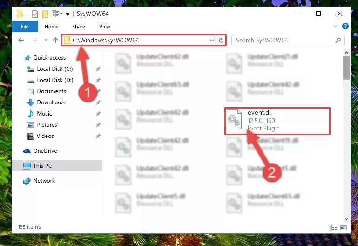Open the File ribbon tab
Image resolution: width=358 pixels, height=246 pixels.
coord(25,27)
